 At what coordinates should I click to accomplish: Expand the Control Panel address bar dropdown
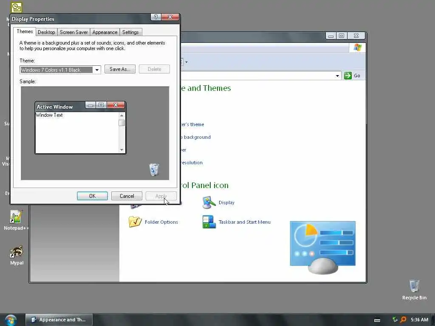point(337,76)
